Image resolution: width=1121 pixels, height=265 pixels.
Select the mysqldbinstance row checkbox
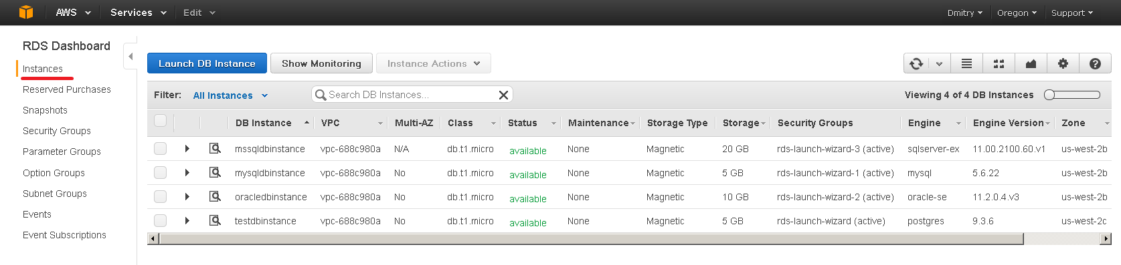point(160,172)
